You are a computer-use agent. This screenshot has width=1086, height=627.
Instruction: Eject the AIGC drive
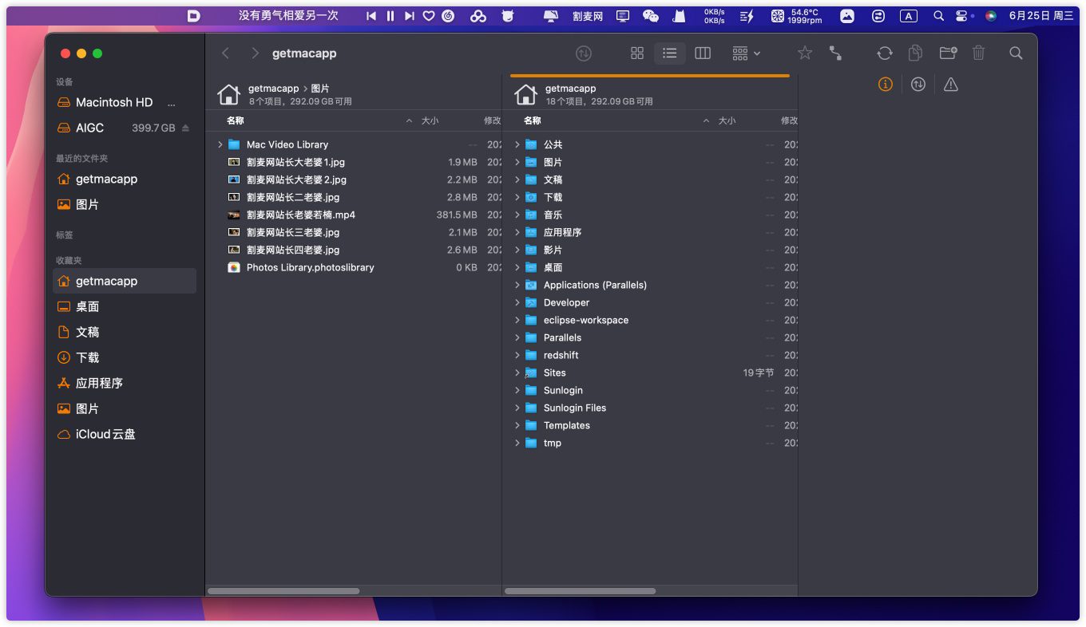click(x=186, y=128)
